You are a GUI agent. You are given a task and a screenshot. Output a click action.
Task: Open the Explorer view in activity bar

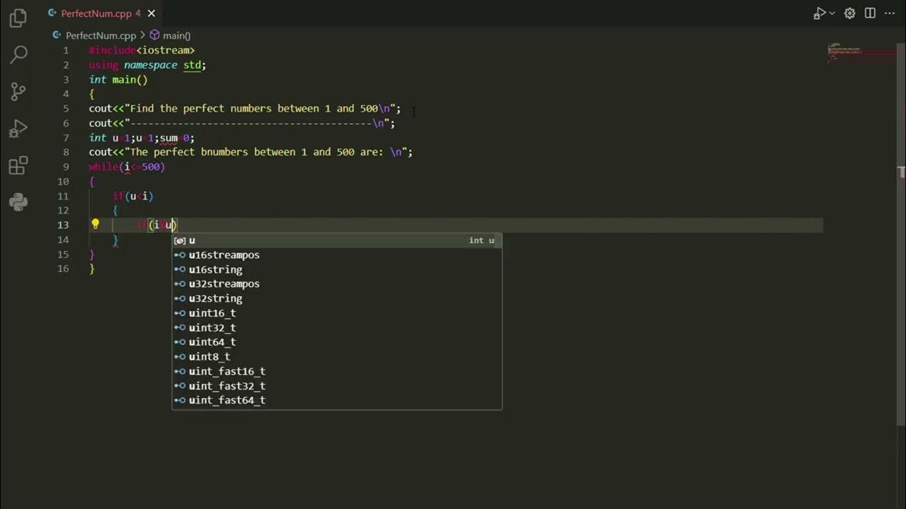(18, 18)
